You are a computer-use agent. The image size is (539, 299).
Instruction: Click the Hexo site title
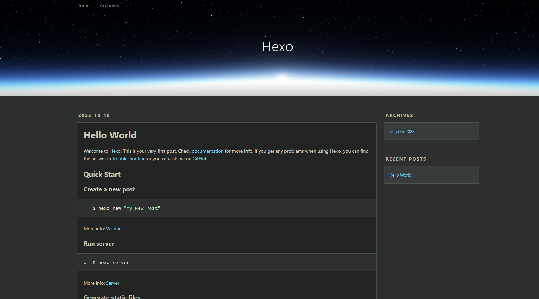tap(278, 47)
